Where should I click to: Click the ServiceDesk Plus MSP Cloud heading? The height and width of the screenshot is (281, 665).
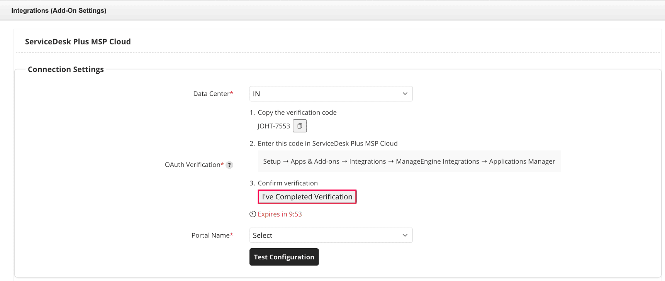click(78, 42)
